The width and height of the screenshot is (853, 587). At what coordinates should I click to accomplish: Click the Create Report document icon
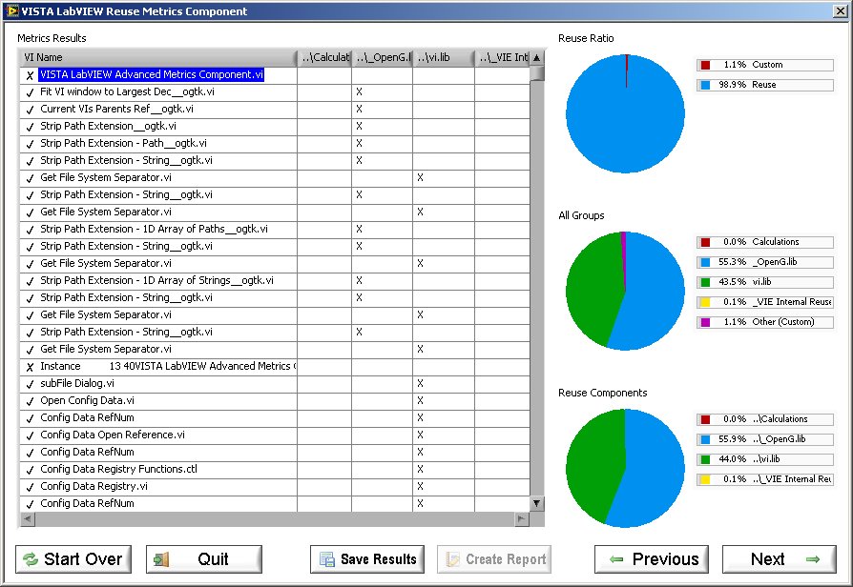pos(452,559)
